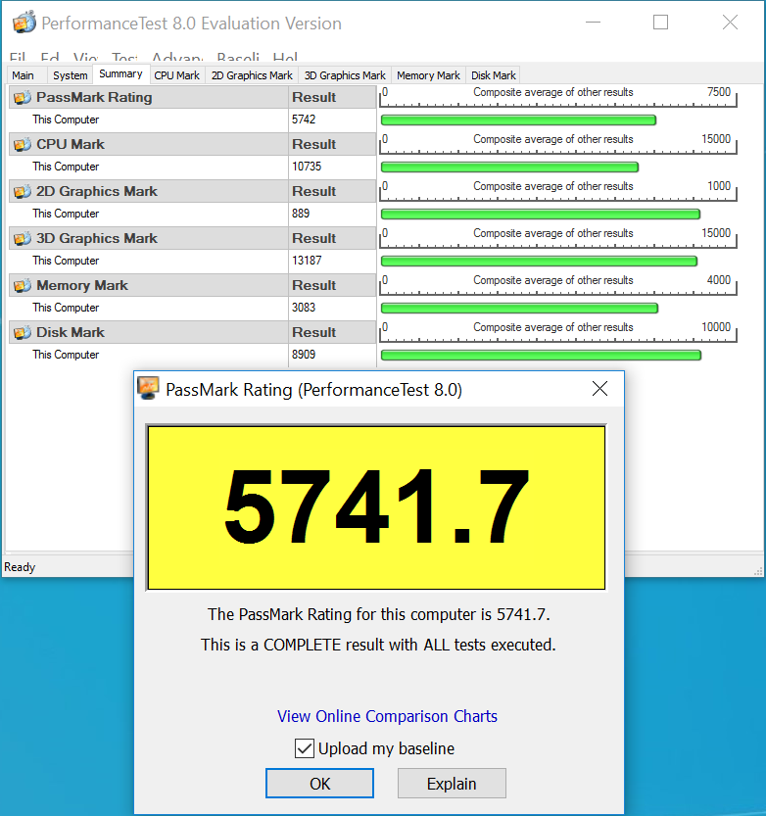
Task: Click This Computer under 3D Graphics Mark
Action: pos(66,261)
